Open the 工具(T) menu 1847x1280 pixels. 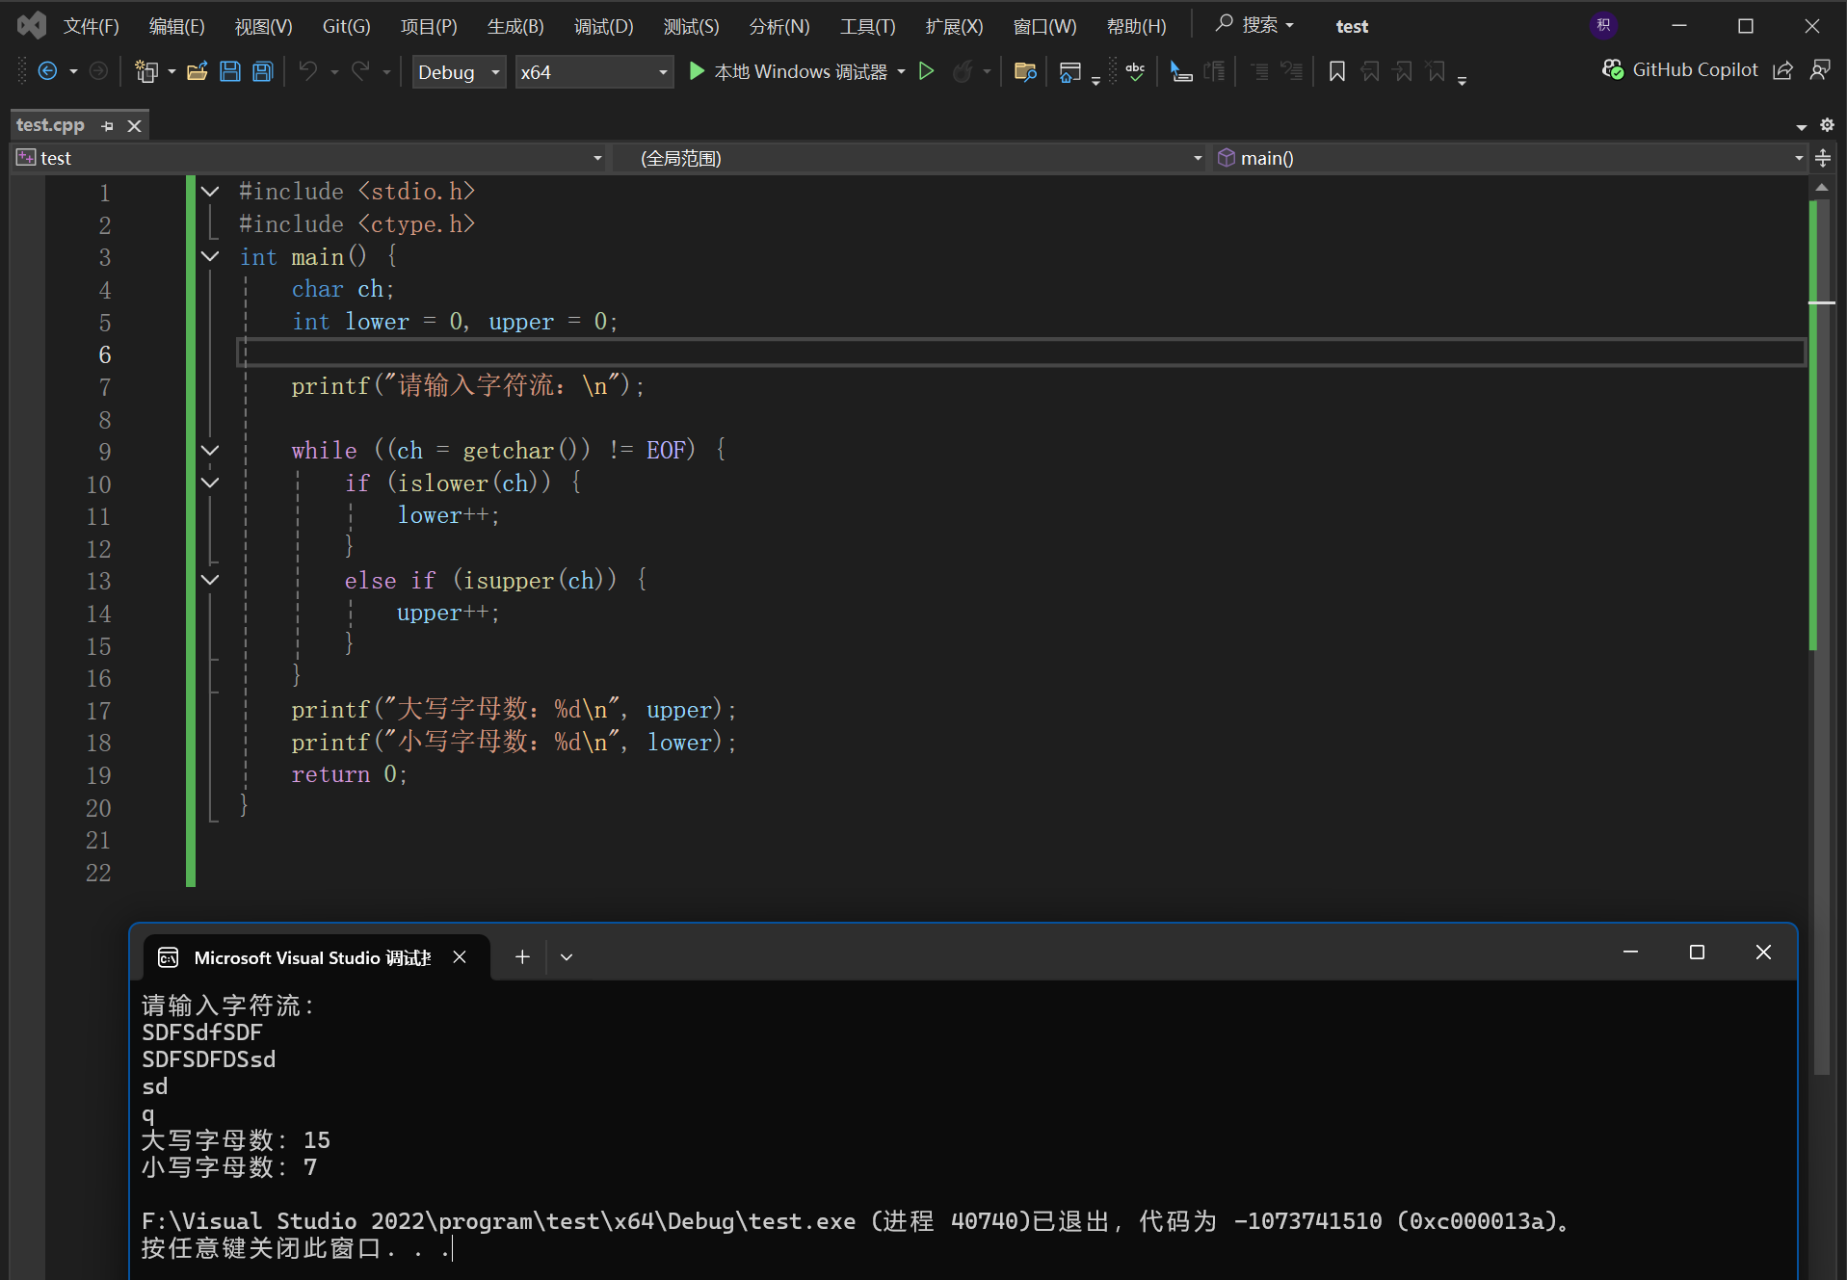868,26
